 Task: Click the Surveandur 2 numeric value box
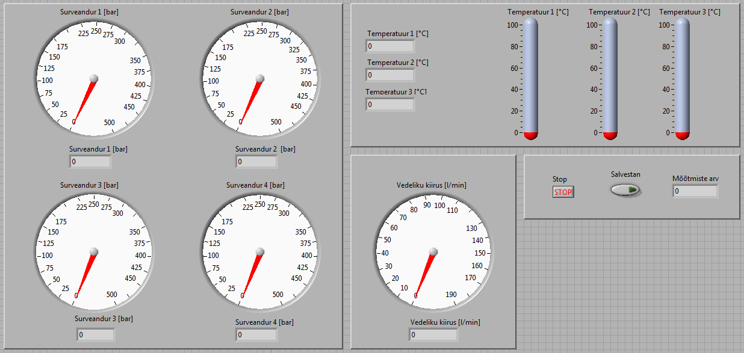pyautogui.click(x=256, y=162)
